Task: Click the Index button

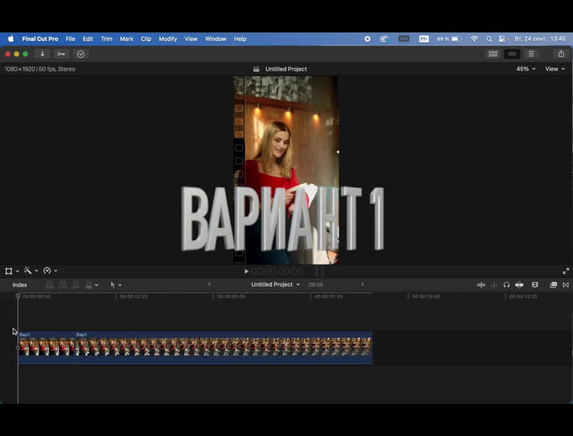Action: (20, 285)
